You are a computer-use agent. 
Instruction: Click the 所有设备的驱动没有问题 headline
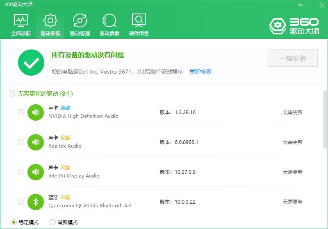(x=88, y=55)
